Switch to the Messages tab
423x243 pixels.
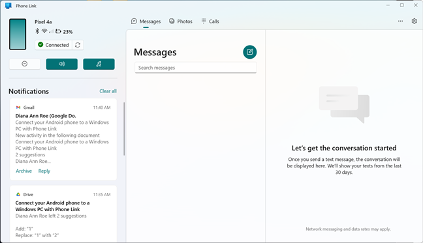[146, 21]
